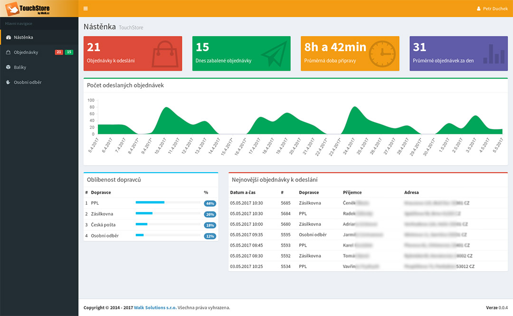Image resolution: width=513 pixels, height=316 pixels.
Task: Click recipient Vavřin in last order row
Action: pos(349,266)
